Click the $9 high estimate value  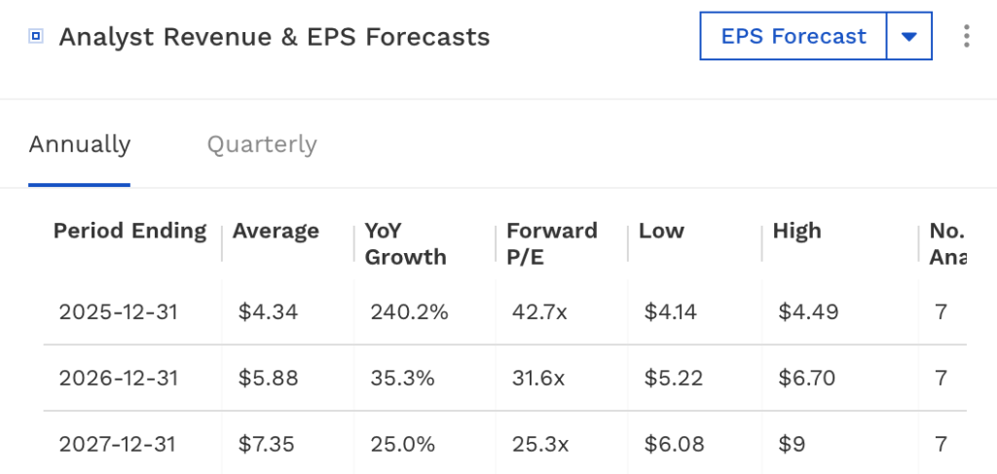pyautogui.click(x=791, y=443)
